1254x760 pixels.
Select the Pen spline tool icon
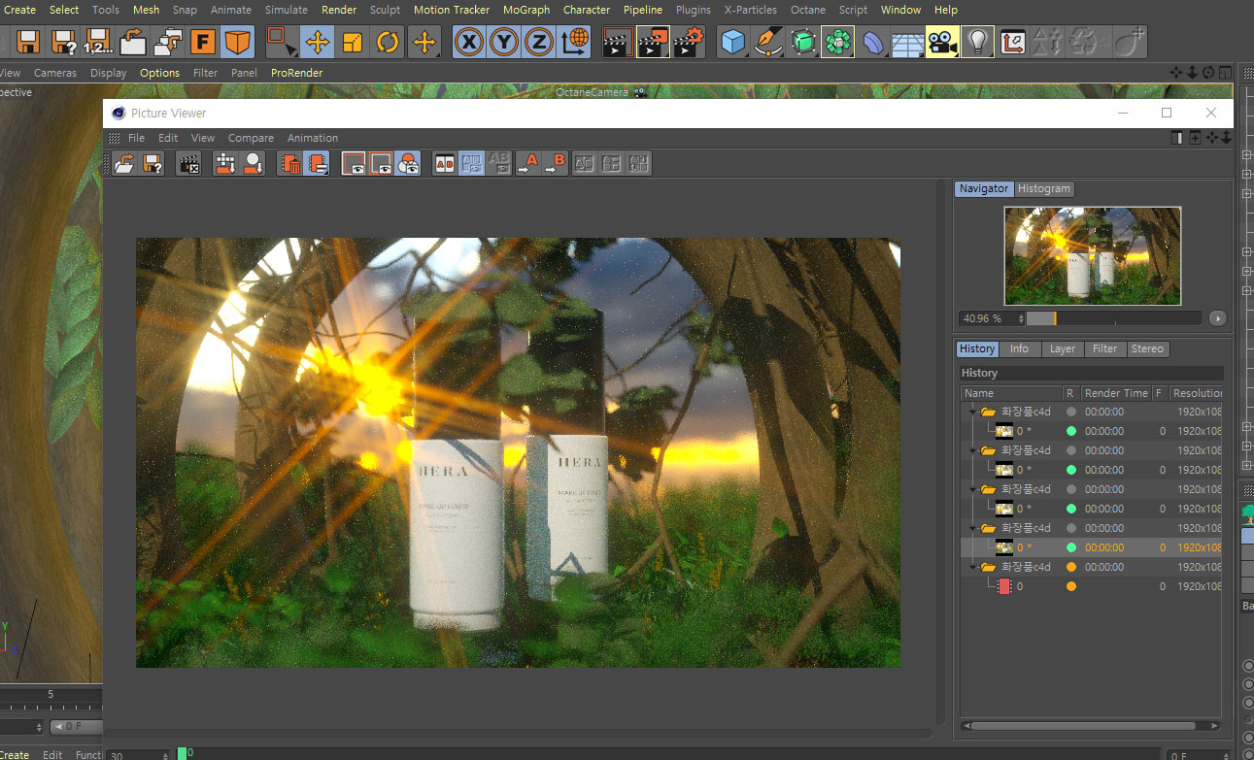click(768, 42)
